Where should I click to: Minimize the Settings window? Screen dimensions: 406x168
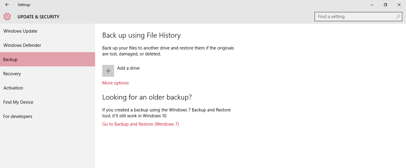pyautogui.click(x=372, y=5)
